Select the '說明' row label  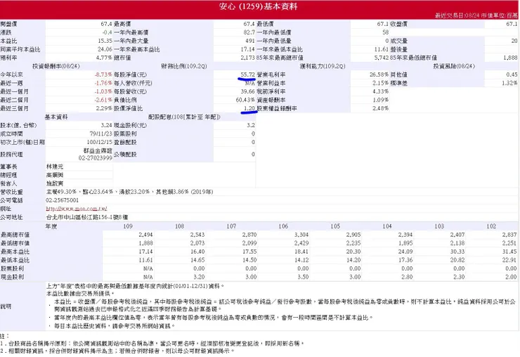click(x=6, y=306)
